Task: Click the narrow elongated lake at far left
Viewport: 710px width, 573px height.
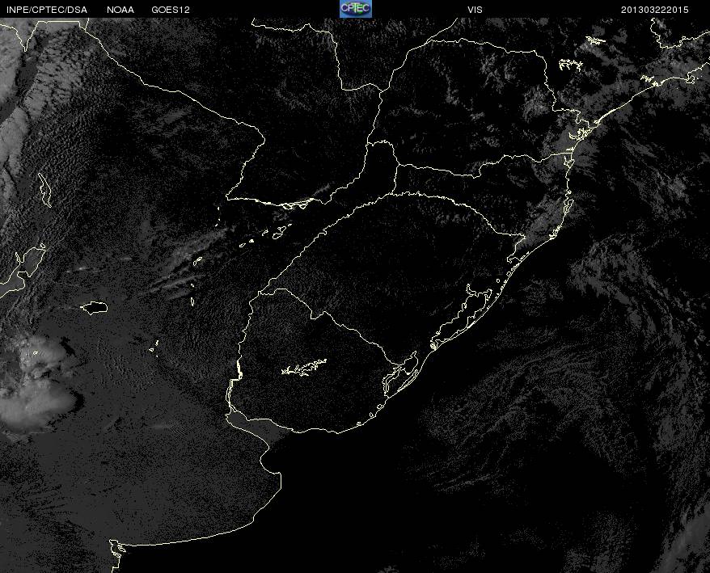Action: pos(44,190)
